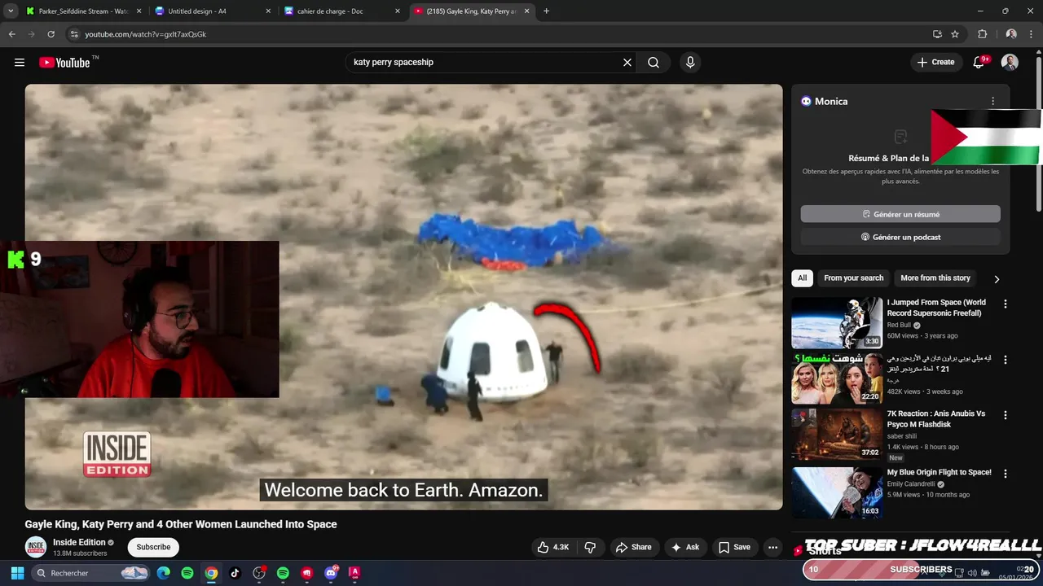Open Inside Edition channel avatar
Screen dimensions: 1043x586
point(36,547)
